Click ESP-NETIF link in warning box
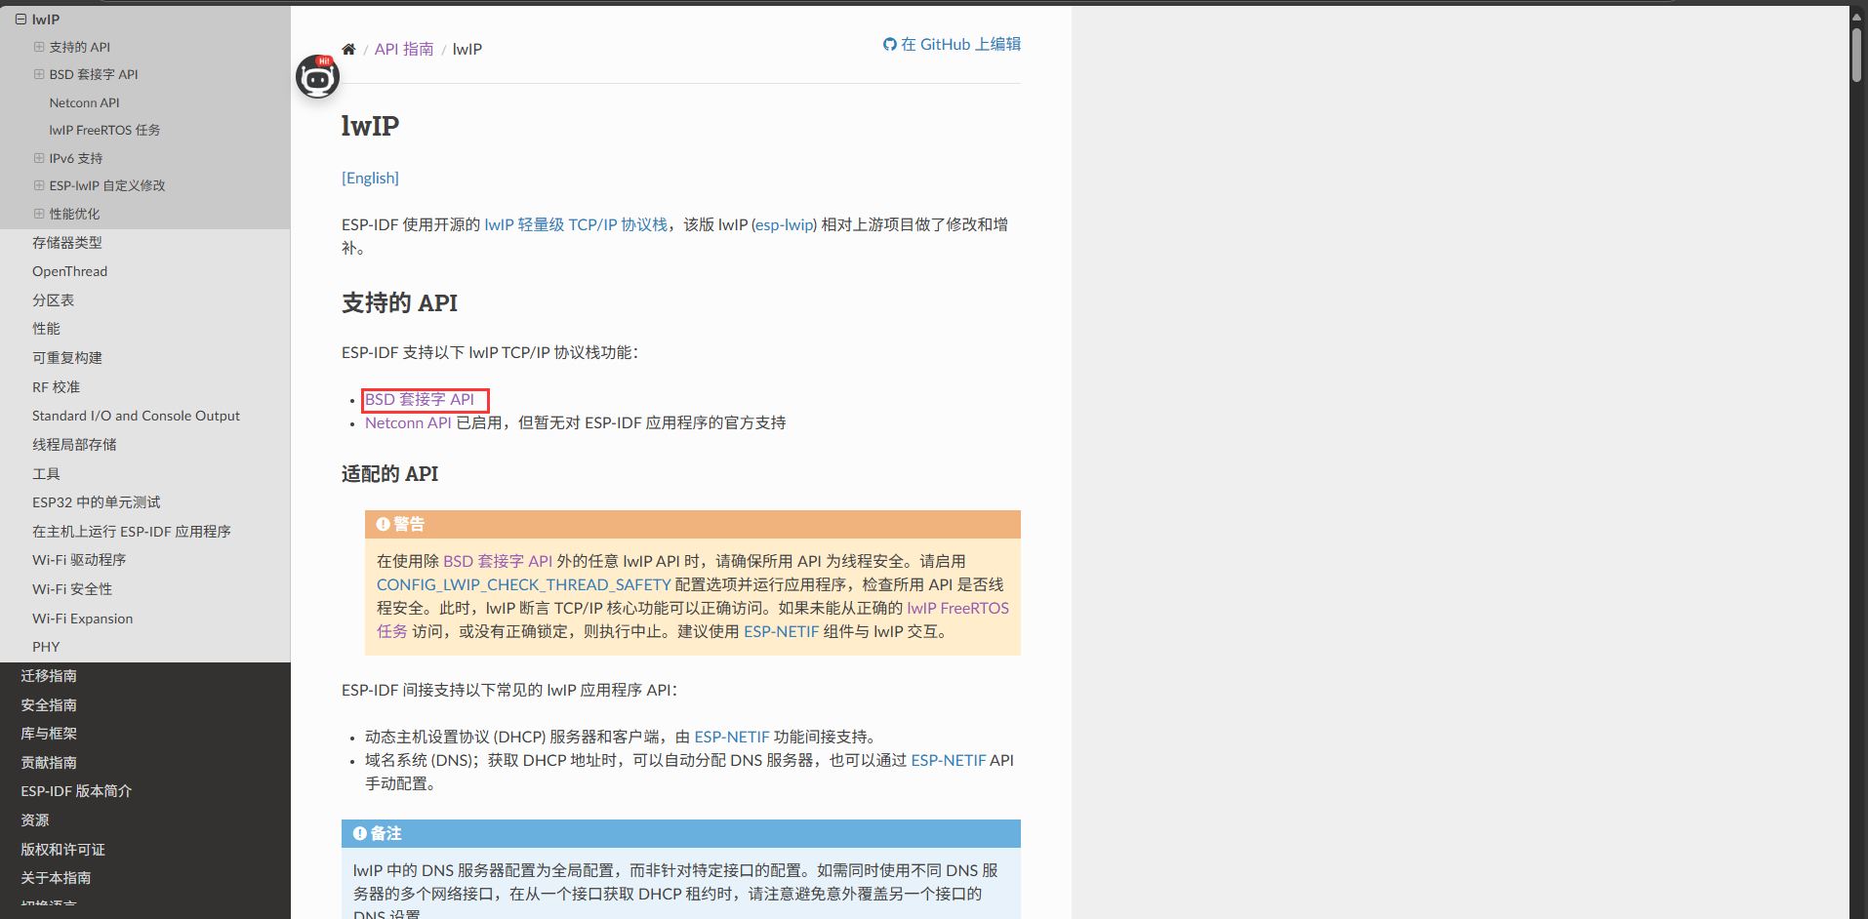This screenshot has height=919, width=1868. 781,631
